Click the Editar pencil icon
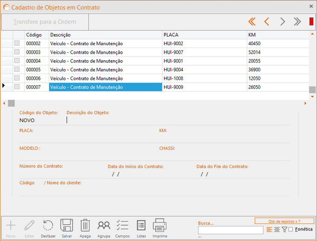This screenshot has width=317, height=241. [x=29, y=226]
